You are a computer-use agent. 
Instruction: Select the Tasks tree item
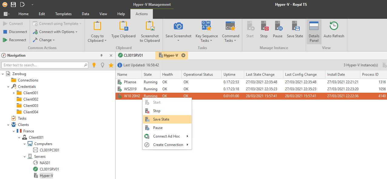(x=22, y=118)
